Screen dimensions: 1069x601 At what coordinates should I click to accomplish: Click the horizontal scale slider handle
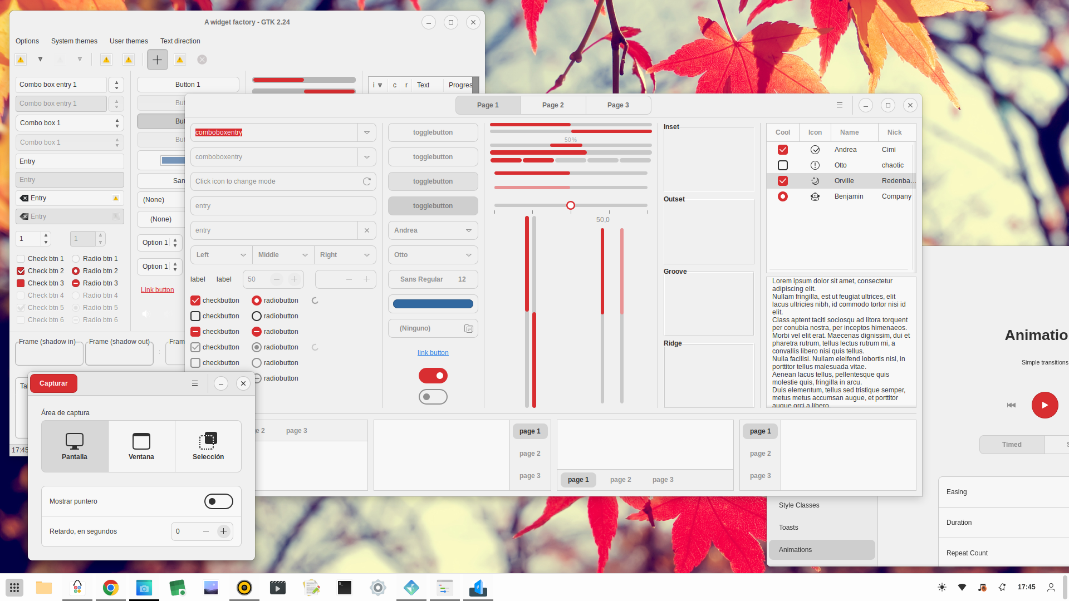571,205
